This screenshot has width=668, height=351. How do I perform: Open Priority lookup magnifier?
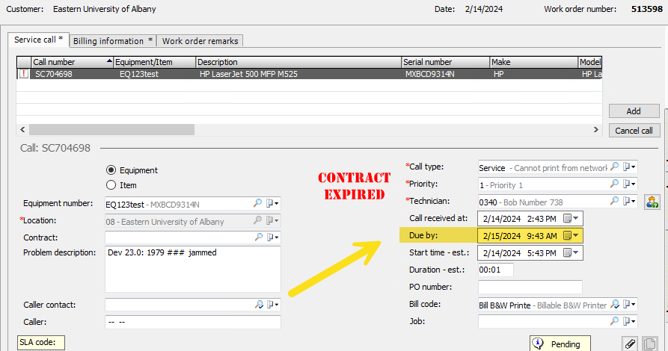(x=614, y=184)
